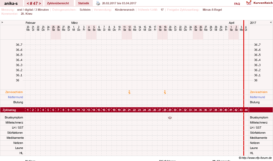Click date header 12. So in March

(x=130, y=28)
